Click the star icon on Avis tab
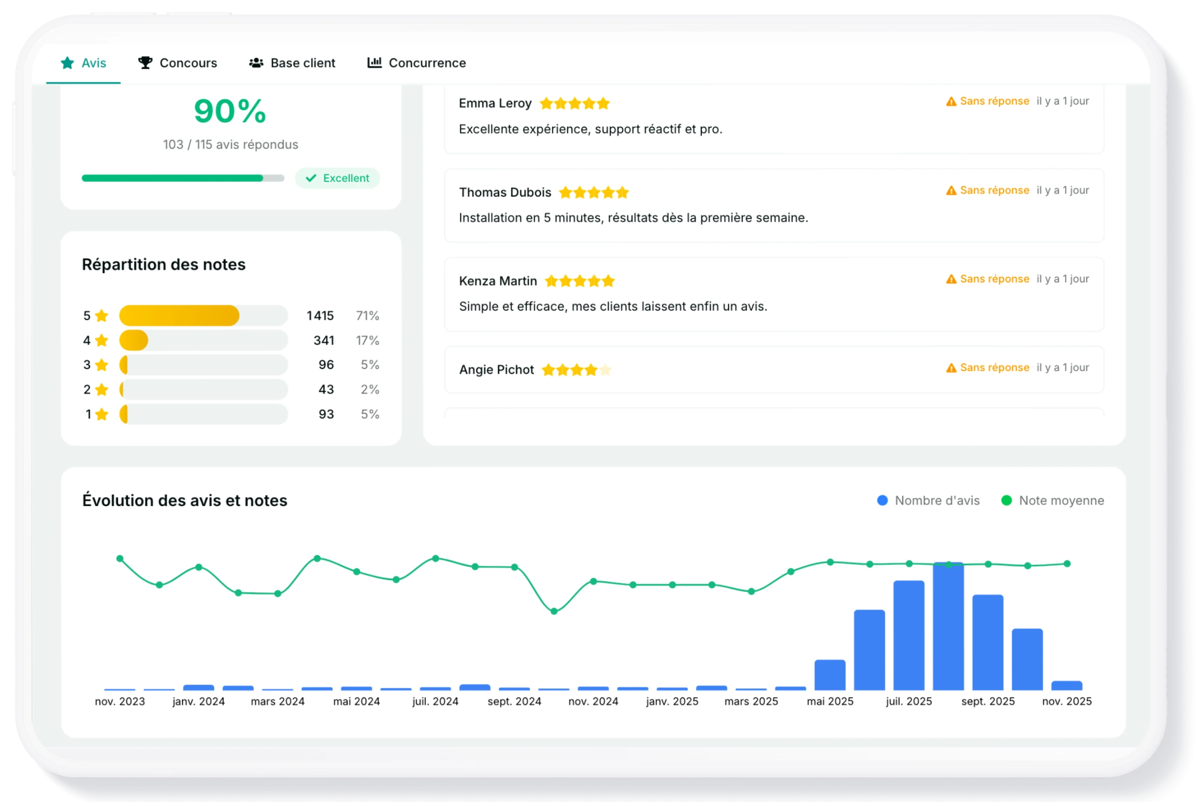1196x802 pixels. (x=67, y=63)
